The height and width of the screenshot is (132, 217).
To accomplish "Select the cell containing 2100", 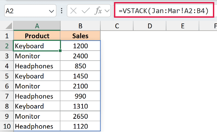I will (x=80, y=86).
